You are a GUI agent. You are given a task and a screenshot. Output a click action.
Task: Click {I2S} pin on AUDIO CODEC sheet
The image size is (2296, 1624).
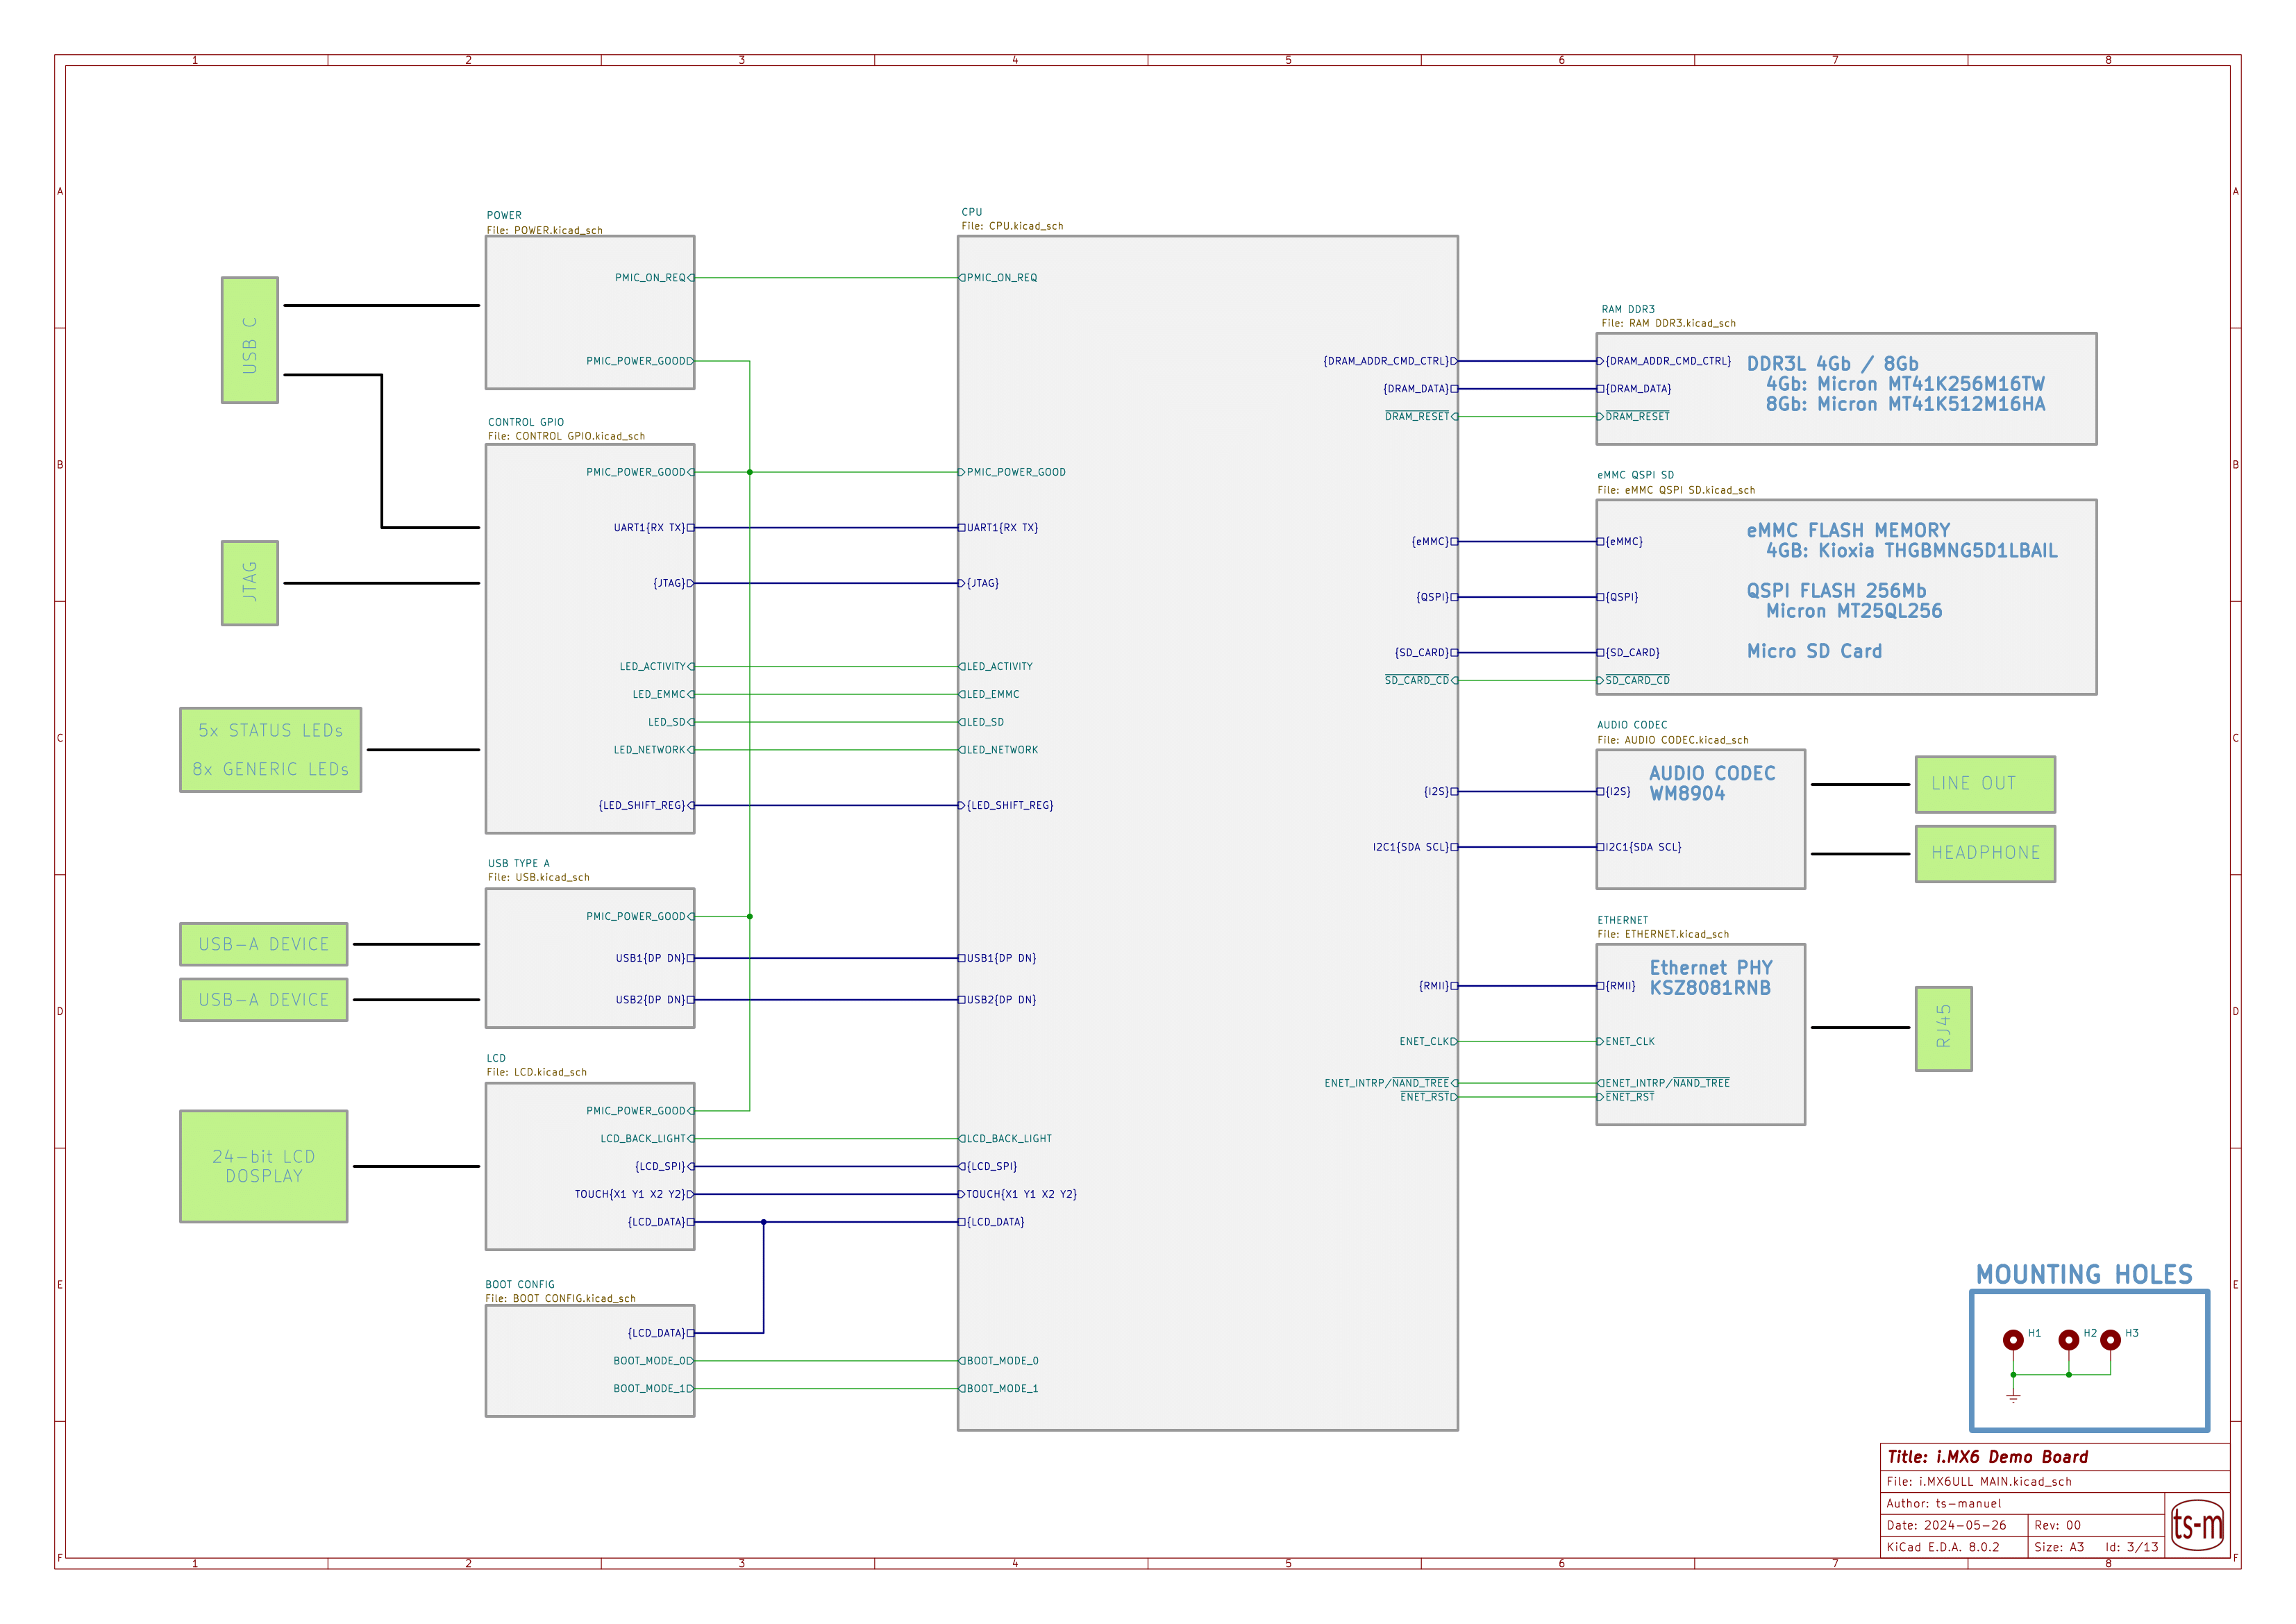point(1615,792)
